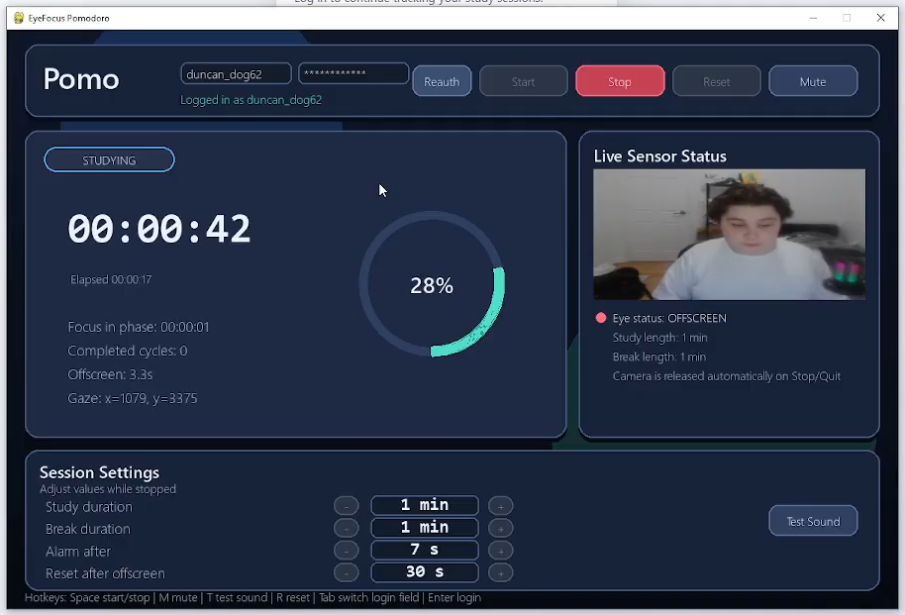The height and width of the screenshot is (615, 905).
Task: Focus the username field duncan_dog62
Action: tap(236, 74)
